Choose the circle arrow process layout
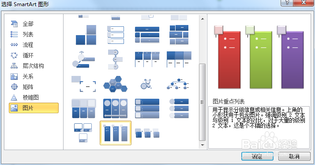The width and height of the screenshot is (315, 165). tap(83, 59)
